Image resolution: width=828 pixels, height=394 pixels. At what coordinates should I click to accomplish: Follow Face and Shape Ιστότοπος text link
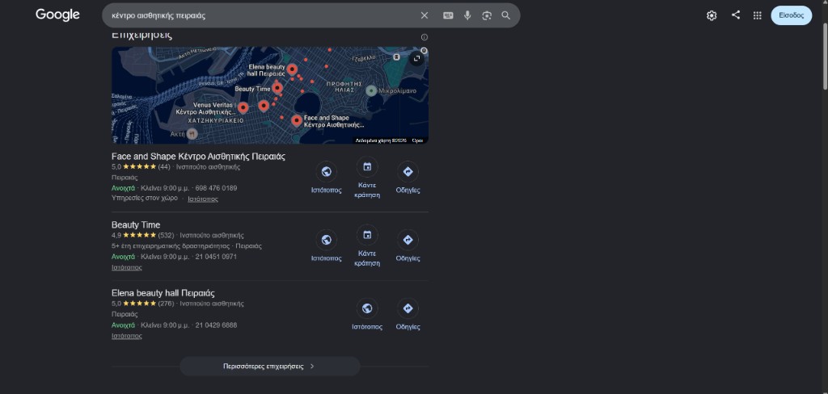pyautogui.click(x=203, y=199)
